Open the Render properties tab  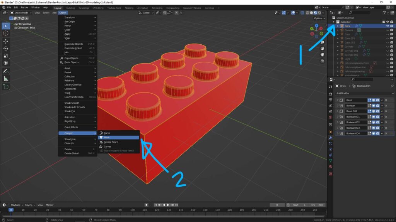[331, 94]
